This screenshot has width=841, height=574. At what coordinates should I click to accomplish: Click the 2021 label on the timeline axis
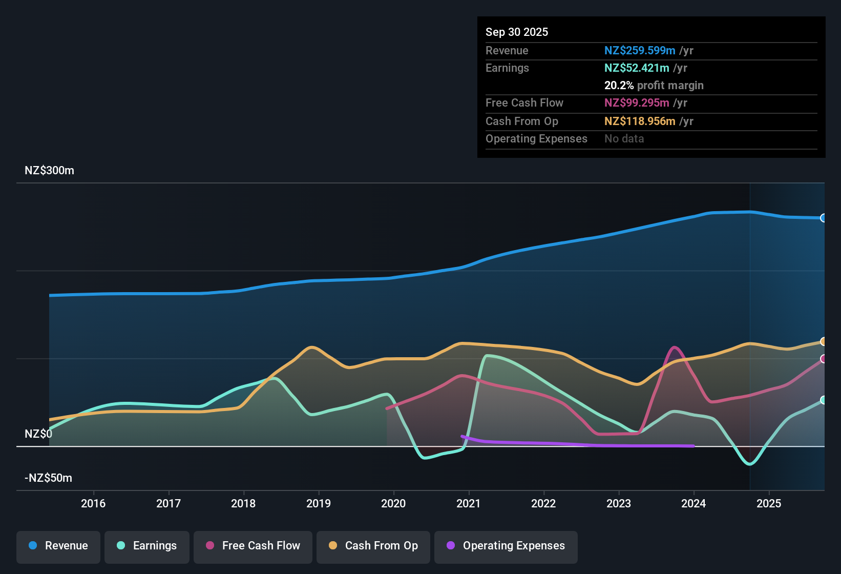pyautogui.click(x=469, y=503)
